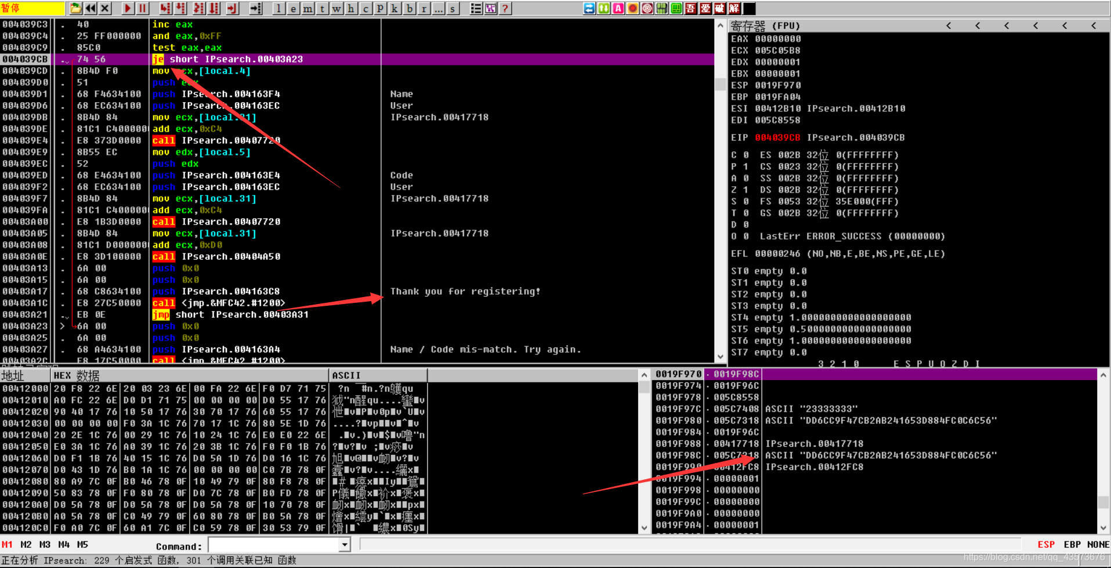Click the 地址 column header in dump
This screenshot has height=568, width=1111.
pyautogui.click(x=26, y=375)
